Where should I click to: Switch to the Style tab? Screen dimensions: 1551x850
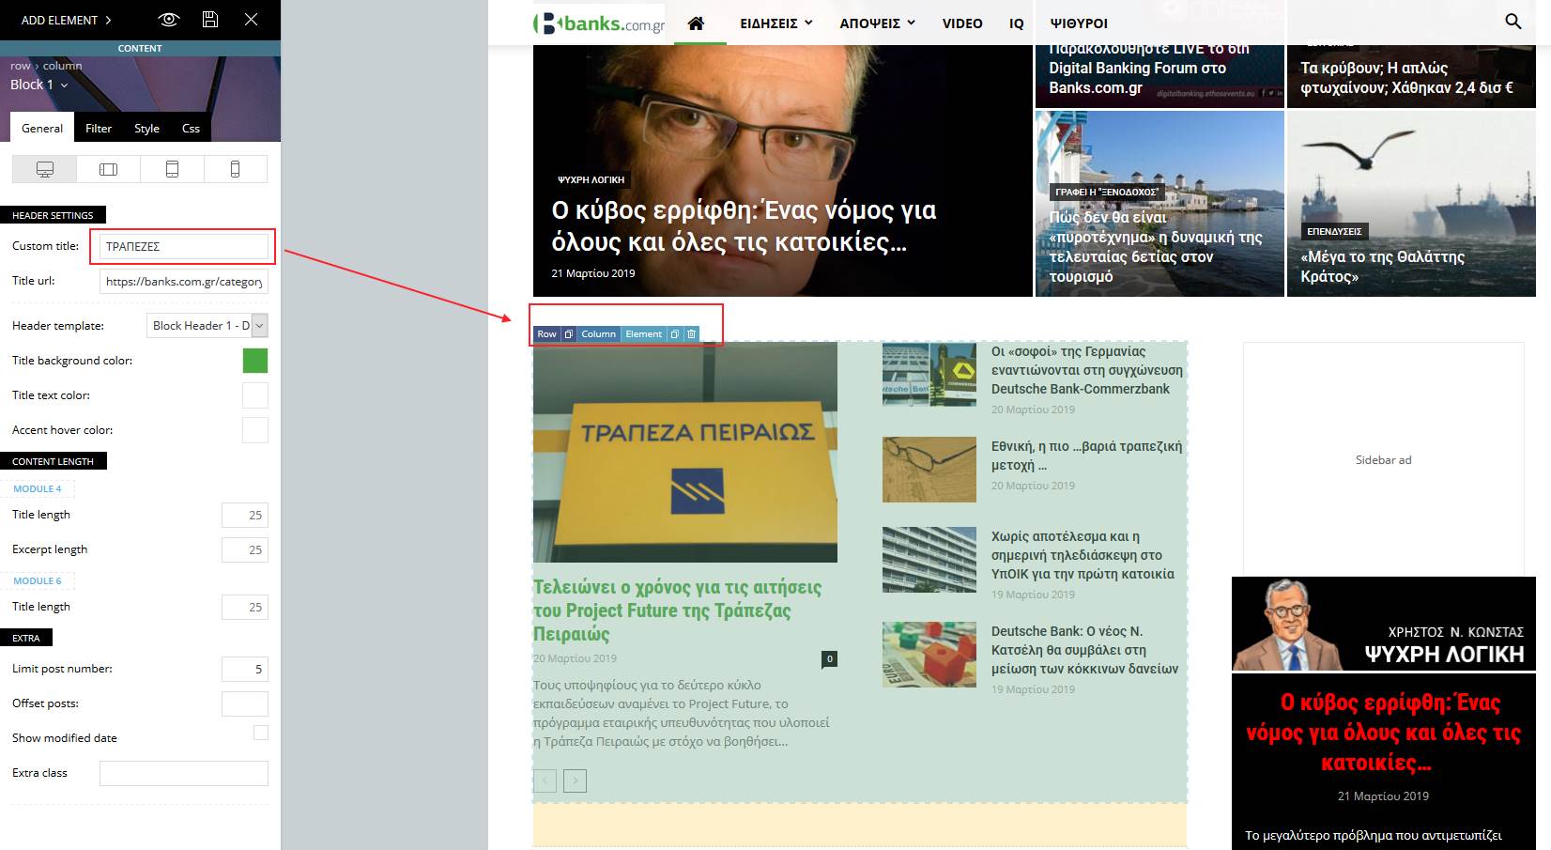coord(146,128)
